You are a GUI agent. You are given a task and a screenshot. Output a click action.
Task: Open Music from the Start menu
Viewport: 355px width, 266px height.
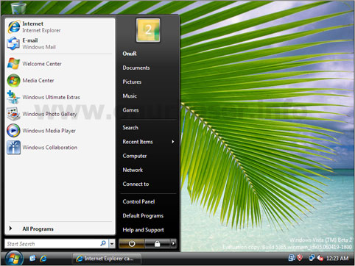point(130,96)
